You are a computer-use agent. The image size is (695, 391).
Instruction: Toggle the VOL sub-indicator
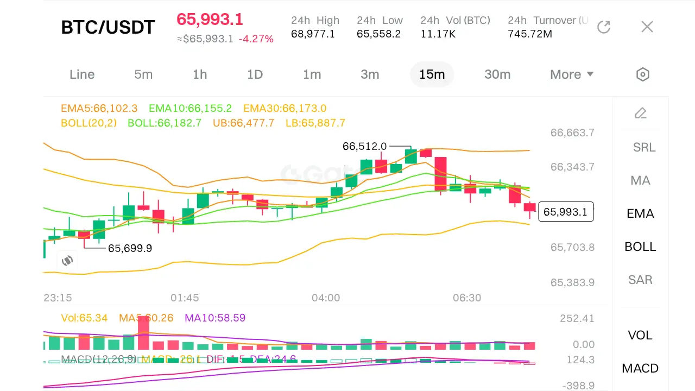(x=640, y=335)
